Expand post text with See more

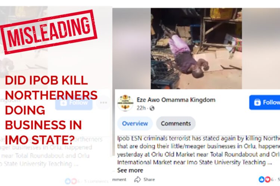[x=130, y=170]
